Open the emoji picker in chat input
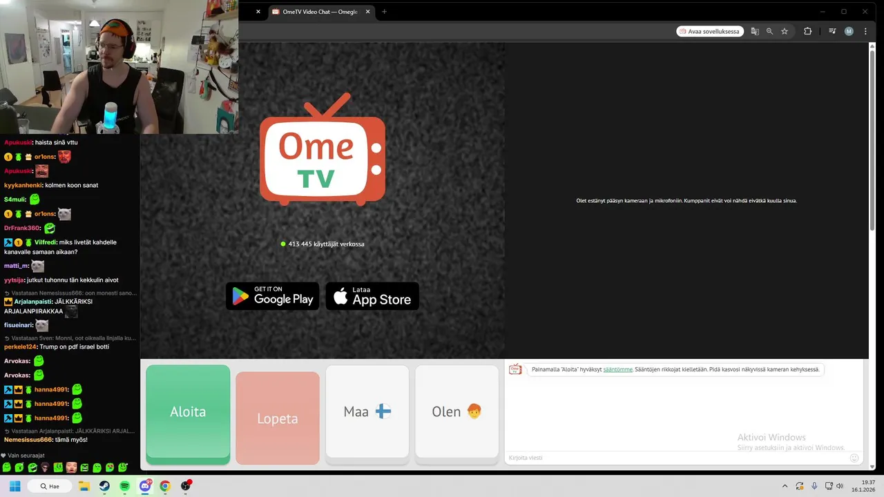Image resolution: width=884 pixels, height=497 pixels. point(854,458)
